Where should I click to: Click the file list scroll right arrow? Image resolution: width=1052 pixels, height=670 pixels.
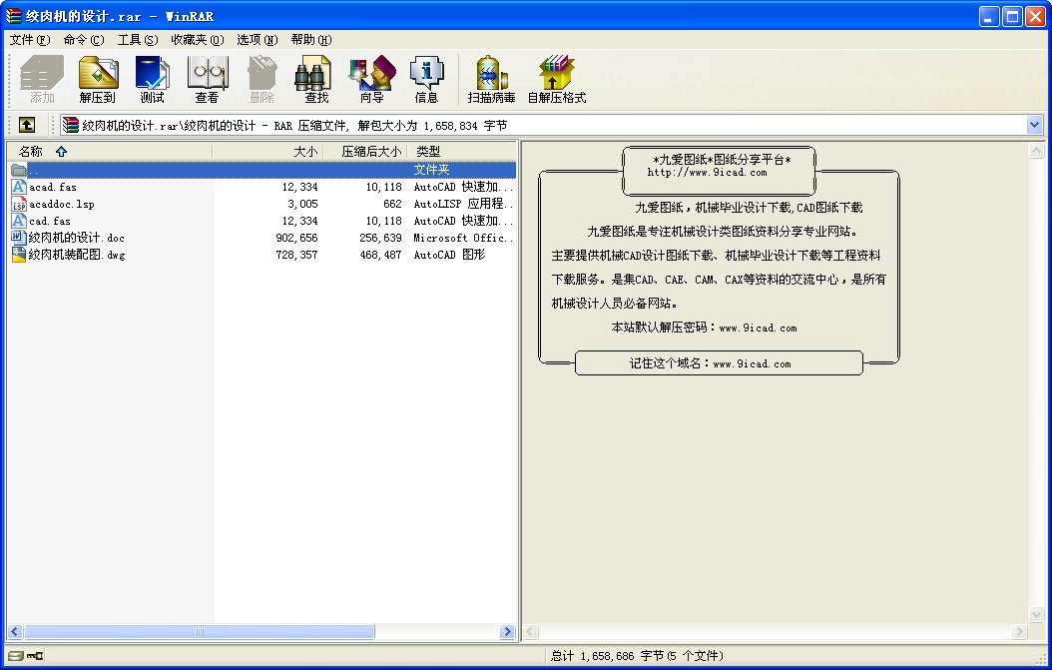point(507,632)
